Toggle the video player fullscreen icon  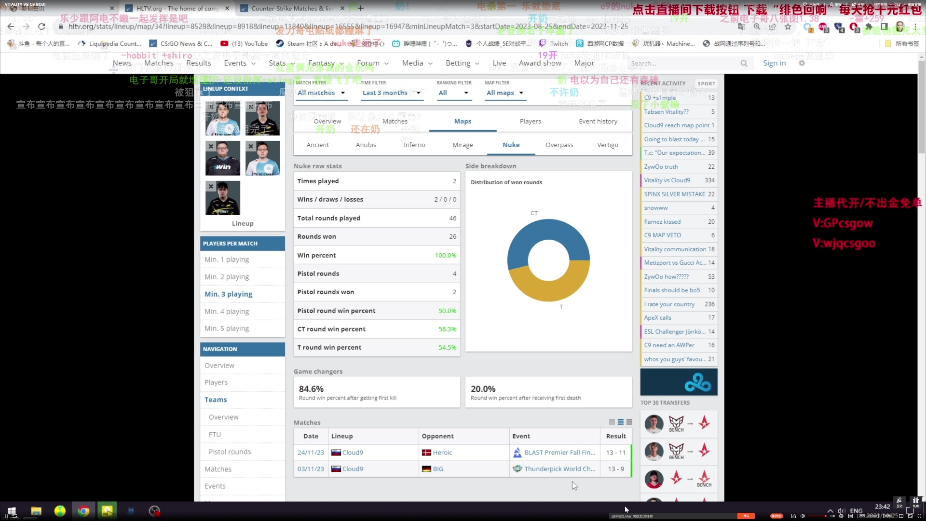[919, 516]
